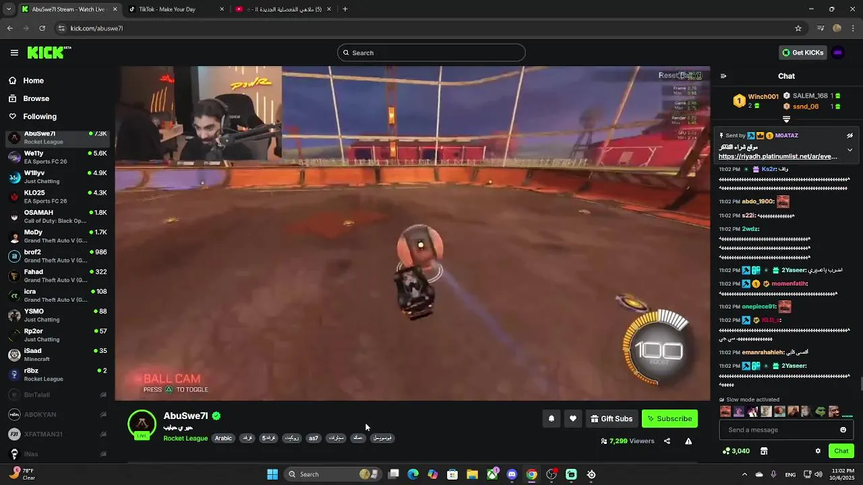
Task: Open the browser tab search dropdown
Action: click(x=9, y=9)
